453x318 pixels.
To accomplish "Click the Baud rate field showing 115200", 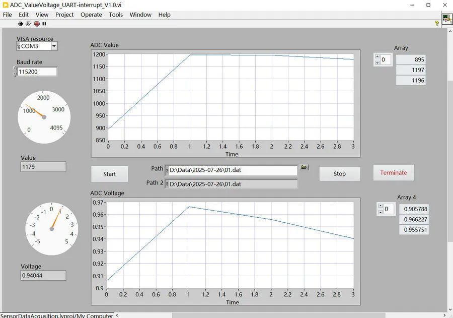I will click(x=37, y=72).
